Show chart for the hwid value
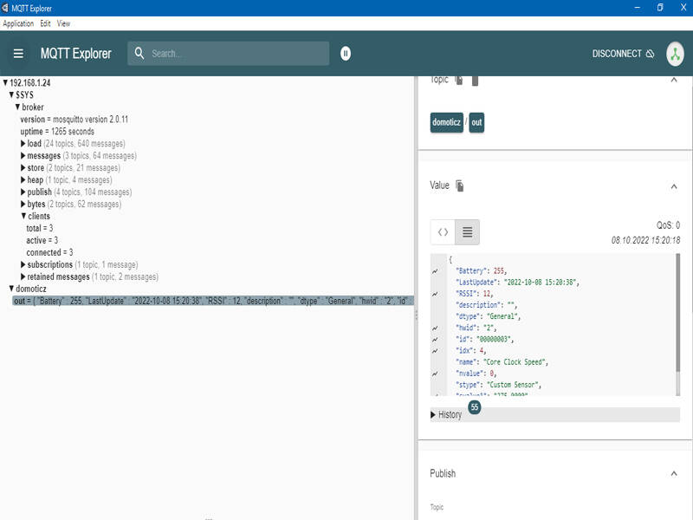Screen dimensions: 693x520 pos(436,328)
